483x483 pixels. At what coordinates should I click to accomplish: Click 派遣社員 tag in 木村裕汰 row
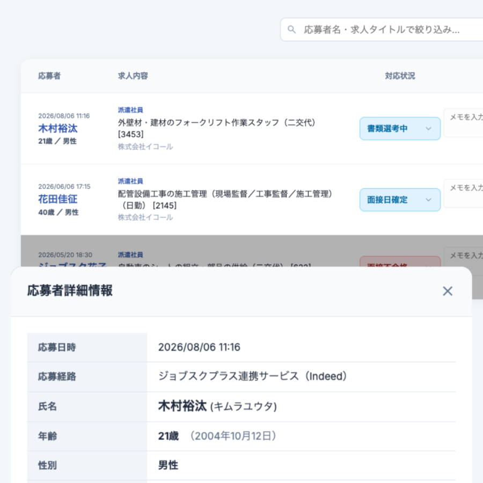click(x=130, y=110)
